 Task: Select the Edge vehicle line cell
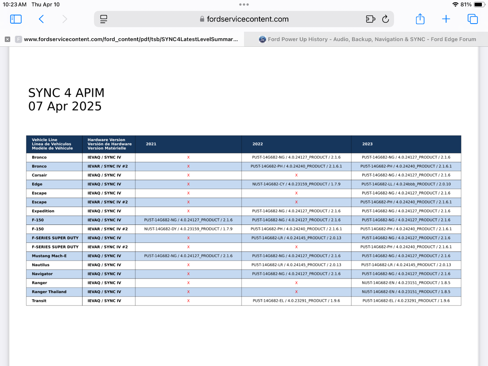click(54, 184)
